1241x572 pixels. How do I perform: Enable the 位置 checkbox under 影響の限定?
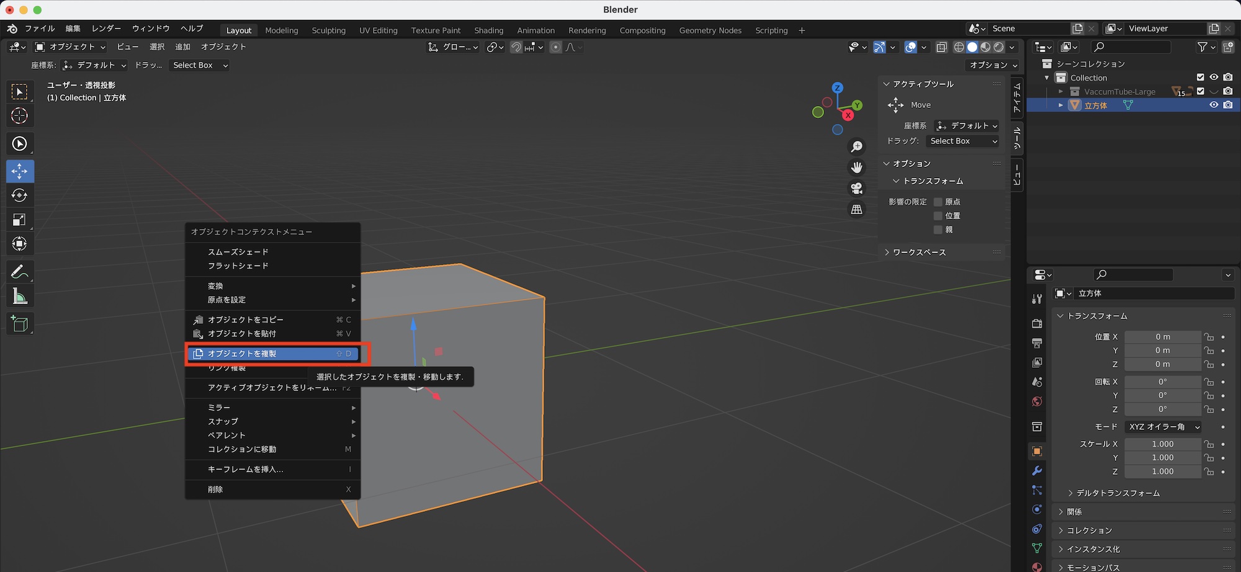pyautogui.click(x=938, y=216)
